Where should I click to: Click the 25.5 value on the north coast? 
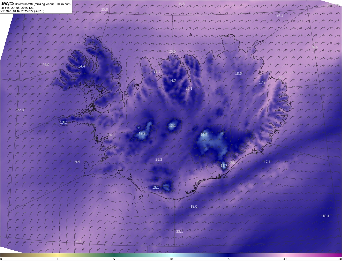173,52
